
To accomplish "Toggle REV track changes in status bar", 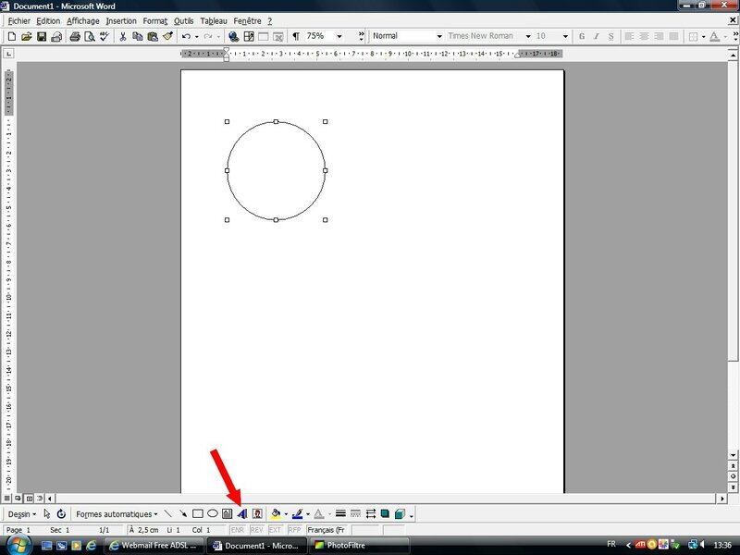I will click(256, 530).
